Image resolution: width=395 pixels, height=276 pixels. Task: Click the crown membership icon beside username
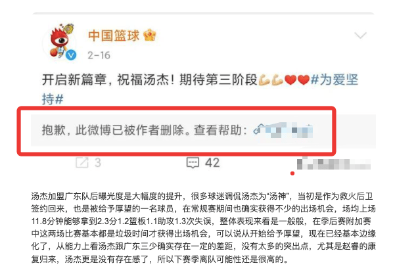150,35
